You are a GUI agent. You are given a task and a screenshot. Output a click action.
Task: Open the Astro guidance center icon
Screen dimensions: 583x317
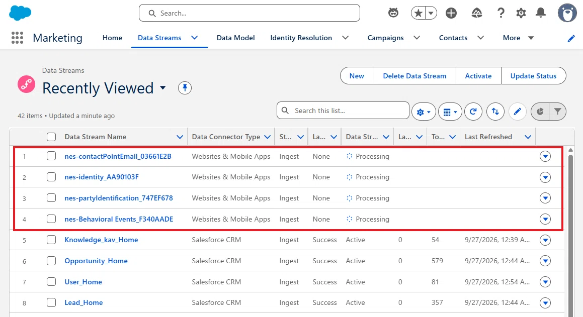pos(393,13)
